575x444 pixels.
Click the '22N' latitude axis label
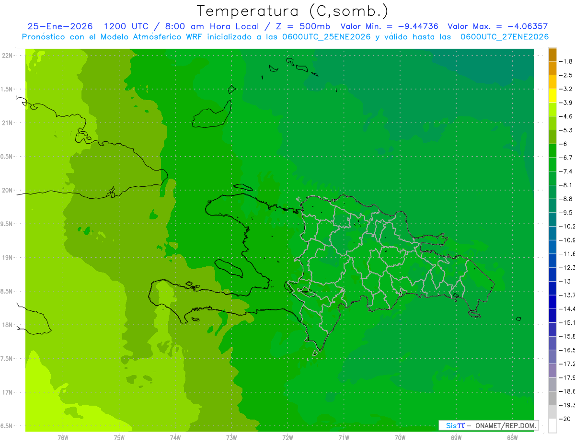click(8, 56)
